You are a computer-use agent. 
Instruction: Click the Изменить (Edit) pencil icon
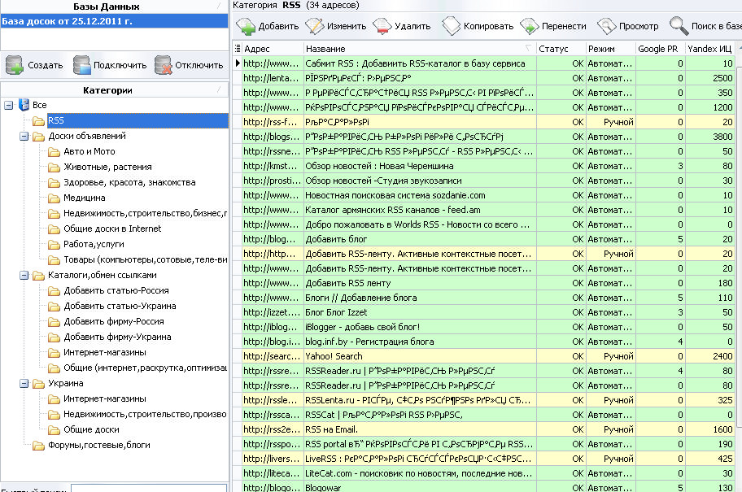point(314,26)
